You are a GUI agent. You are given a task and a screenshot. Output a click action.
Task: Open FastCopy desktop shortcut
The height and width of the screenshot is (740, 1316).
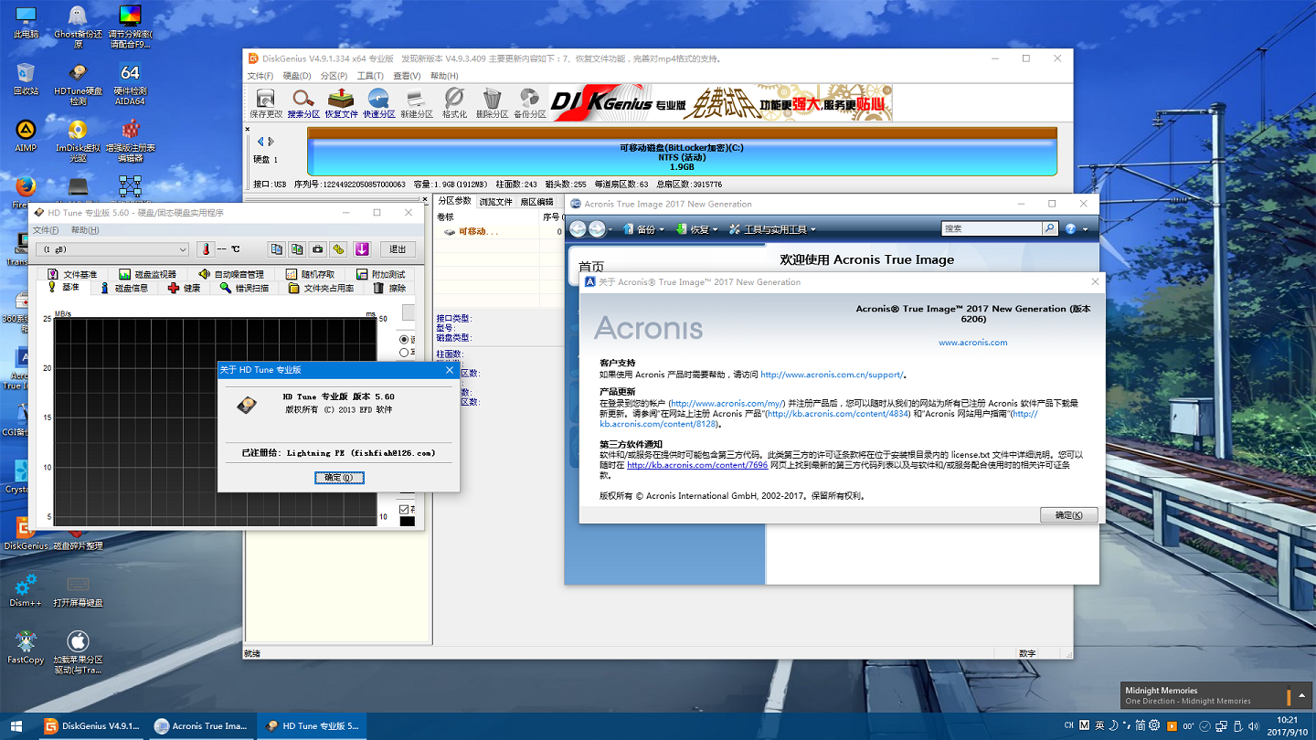(26, 647)
